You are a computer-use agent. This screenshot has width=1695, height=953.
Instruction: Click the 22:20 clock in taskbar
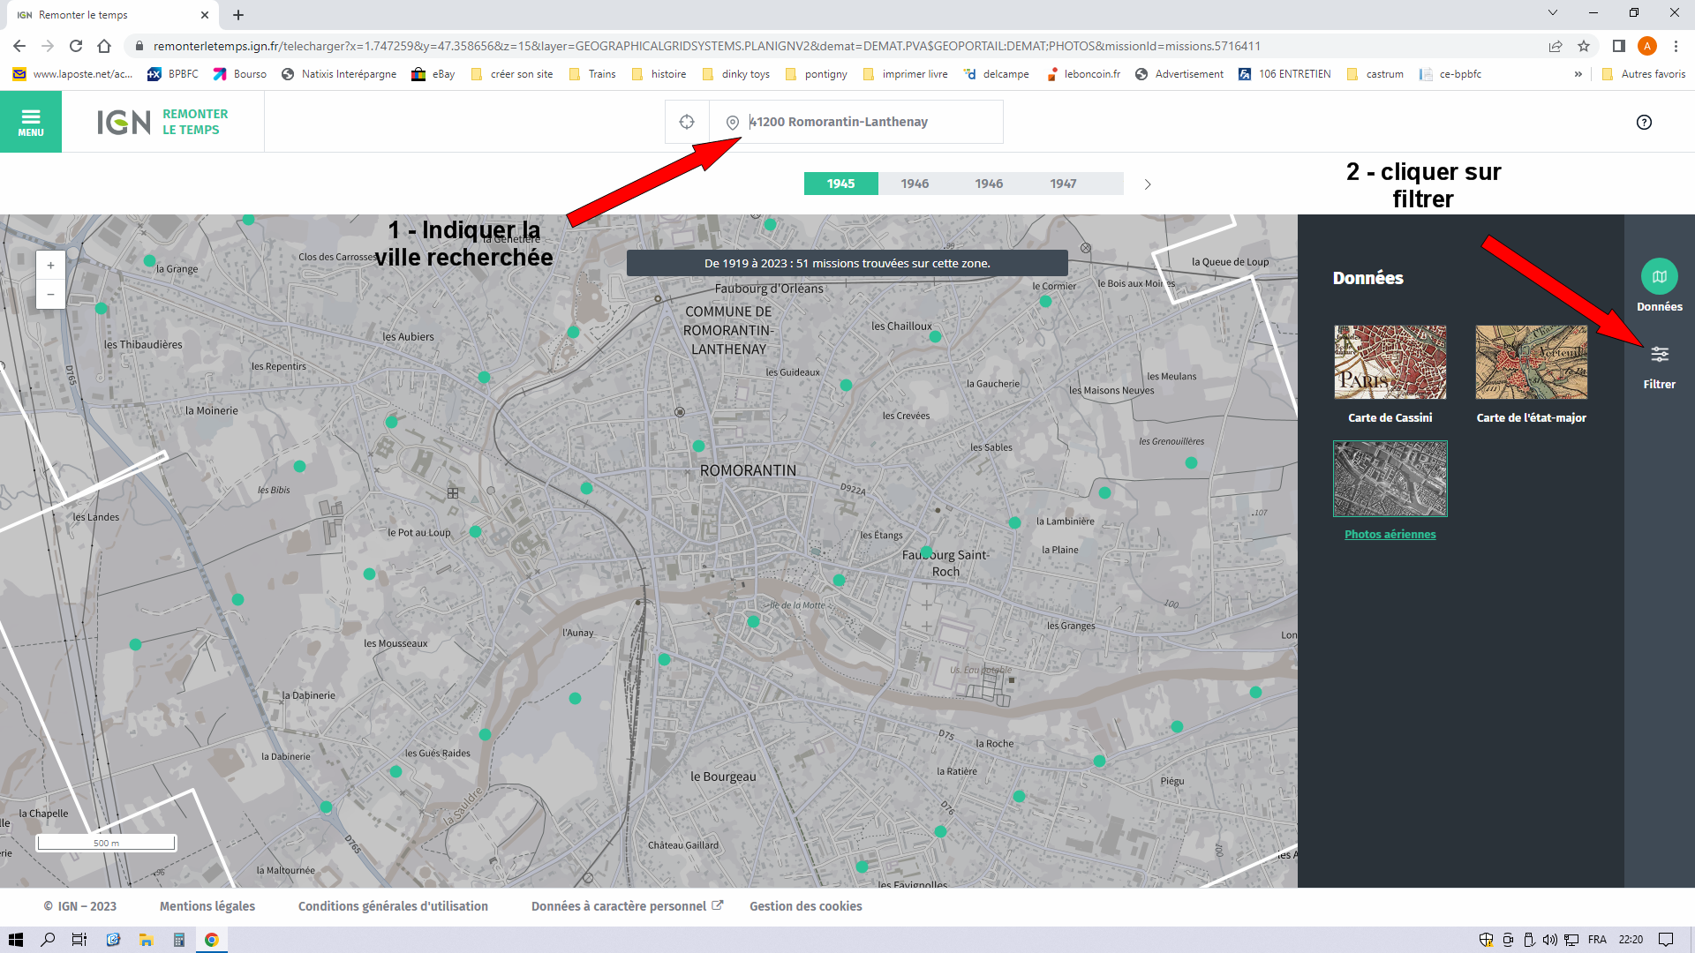point(1631,940)
